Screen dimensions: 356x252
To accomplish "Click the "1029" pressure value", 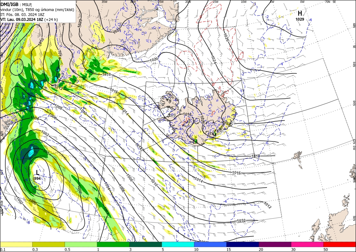I will [x=300, y=19].
